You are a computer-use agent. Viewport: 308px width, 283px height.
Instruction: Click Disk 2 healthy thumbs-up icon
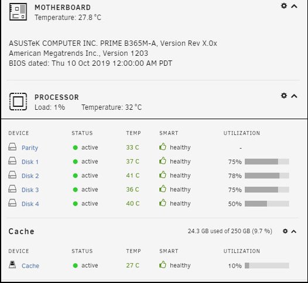163,175
